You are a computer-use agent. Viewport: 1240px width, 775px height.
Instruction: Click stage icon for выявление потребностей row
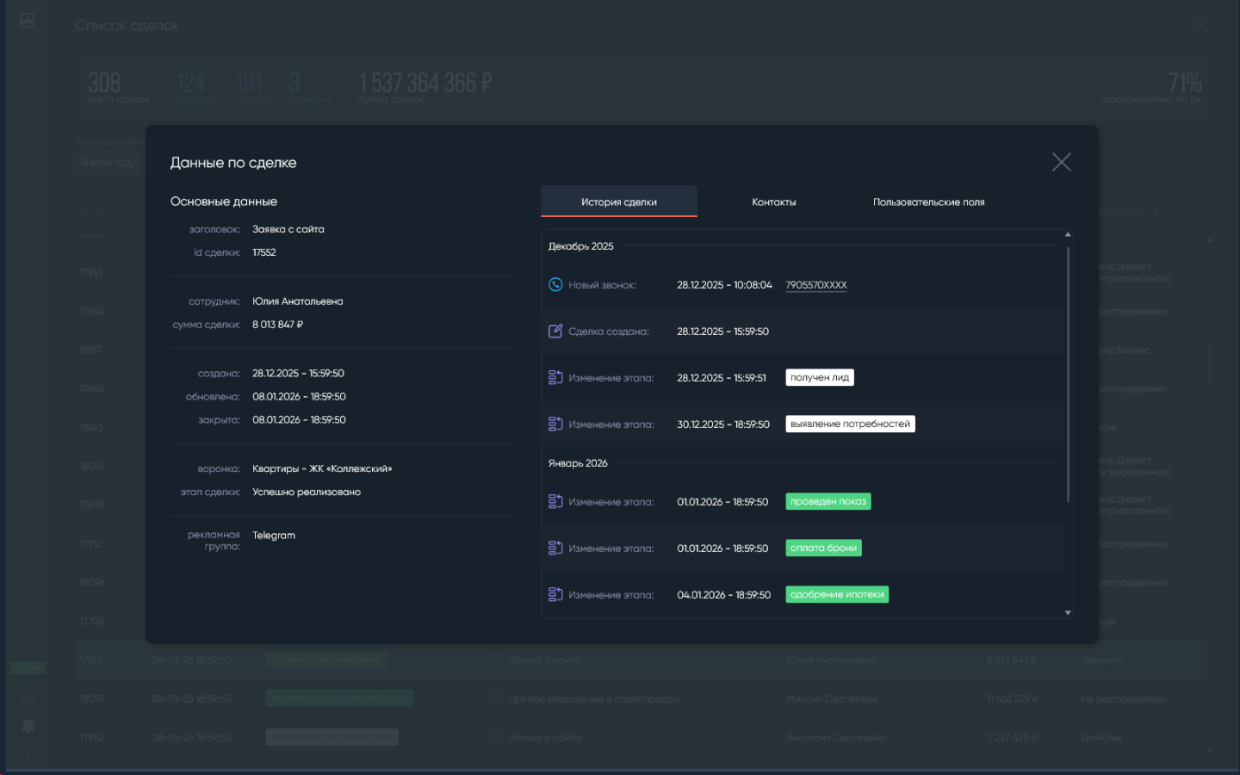coord(555,425)
